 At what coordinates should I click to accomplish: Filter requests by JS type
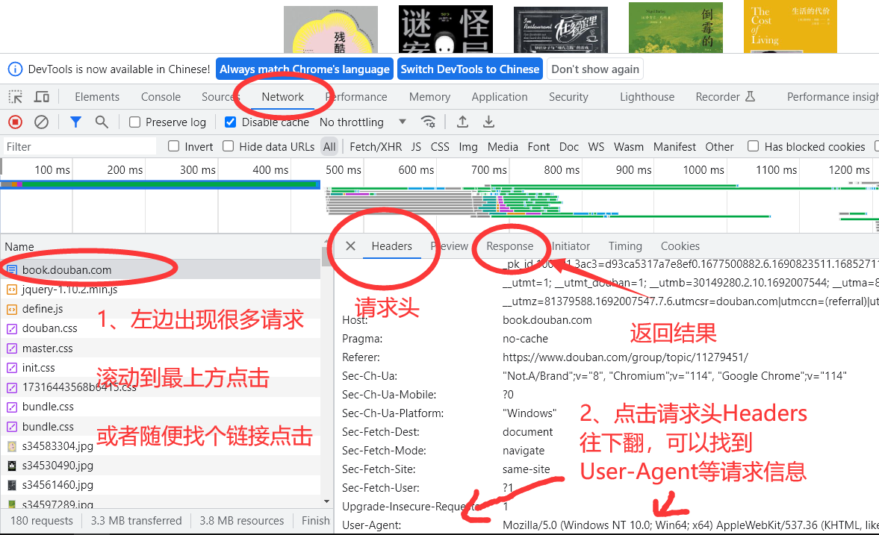click(416, 147)
